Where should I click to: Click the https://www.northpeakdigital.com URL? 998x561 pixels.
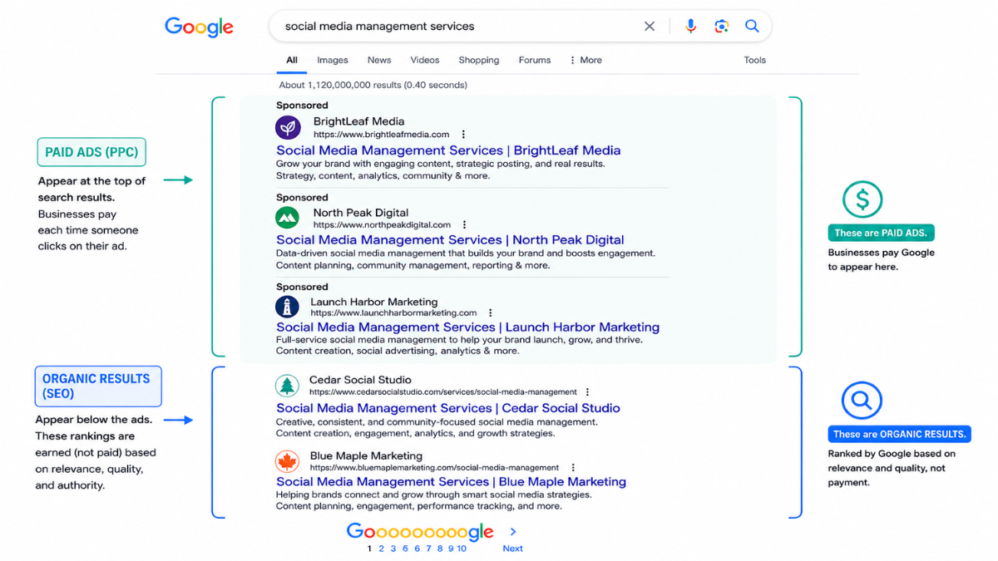tap(382, 224)
